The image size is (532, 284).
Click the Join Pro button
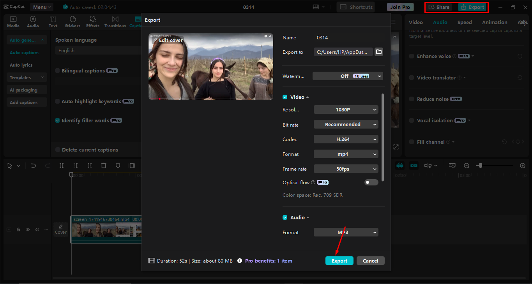(x=400, y=7)
